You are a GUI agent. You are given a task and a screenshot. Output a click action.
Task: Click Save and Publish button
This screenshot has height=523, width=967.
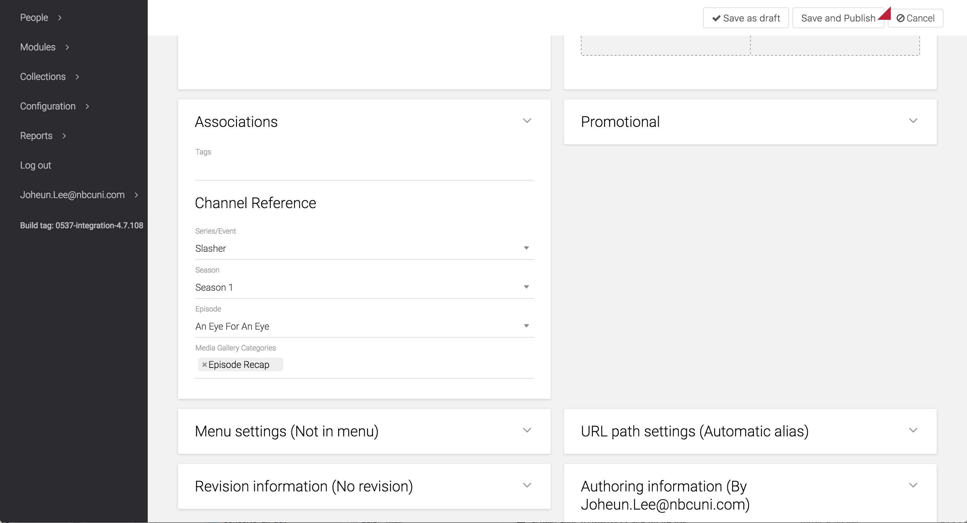(x=837, y=18)
